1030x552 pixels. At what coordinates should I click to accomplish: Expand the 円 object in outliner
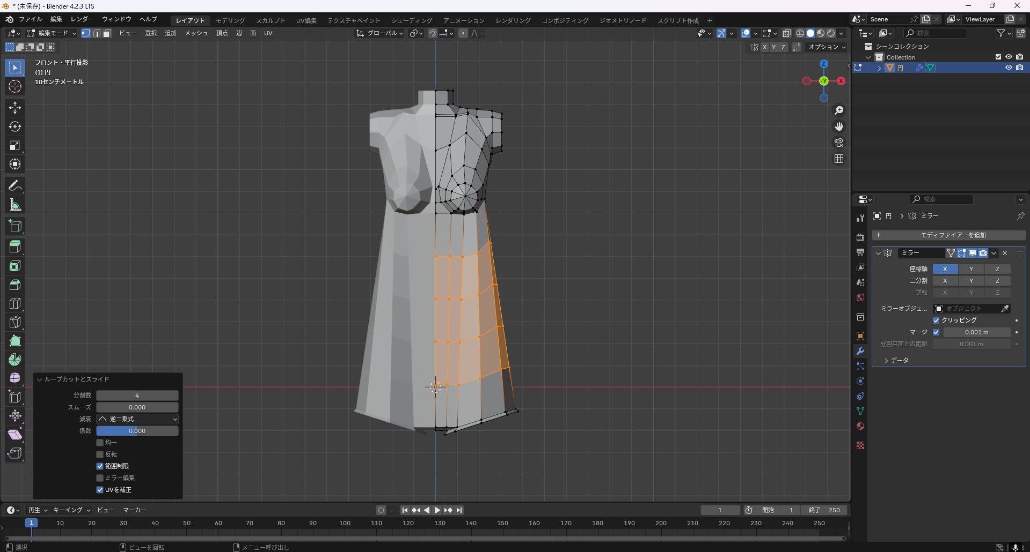point(879,68)
